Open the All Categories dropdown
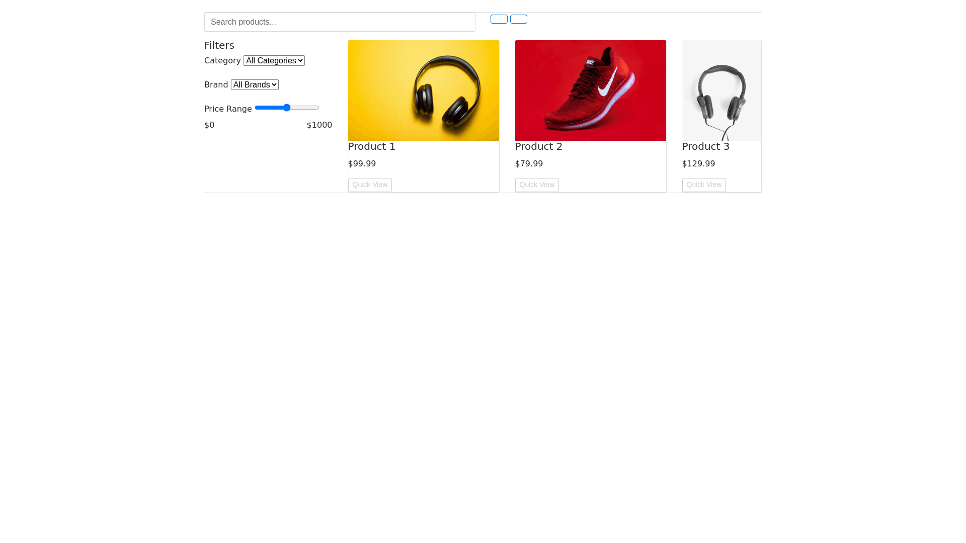Viewport: 966px width, 543px height. [x=274, y=61]
